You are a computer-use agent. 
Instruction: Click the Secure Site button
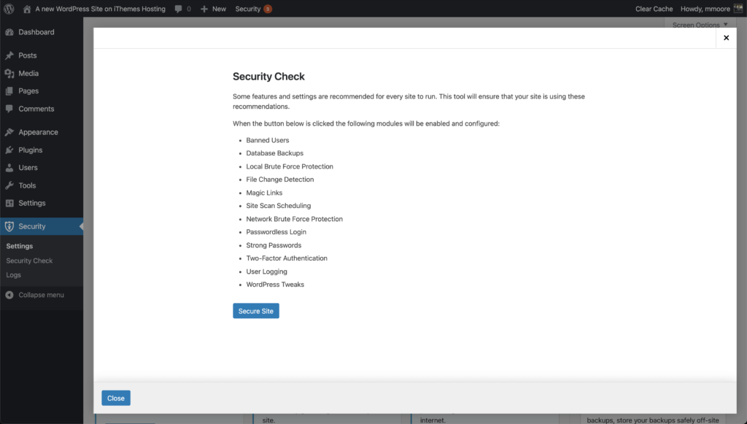256,311
